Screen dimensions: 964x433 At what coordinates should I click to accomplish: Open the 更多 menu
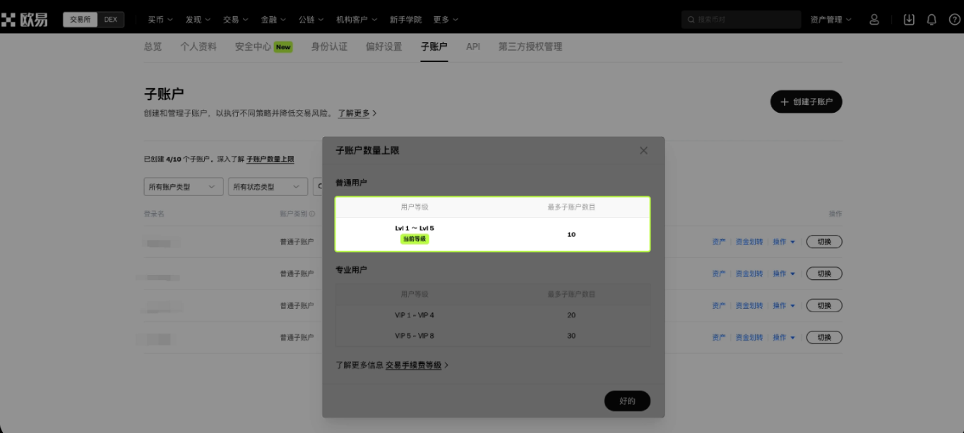pos(445,19)
